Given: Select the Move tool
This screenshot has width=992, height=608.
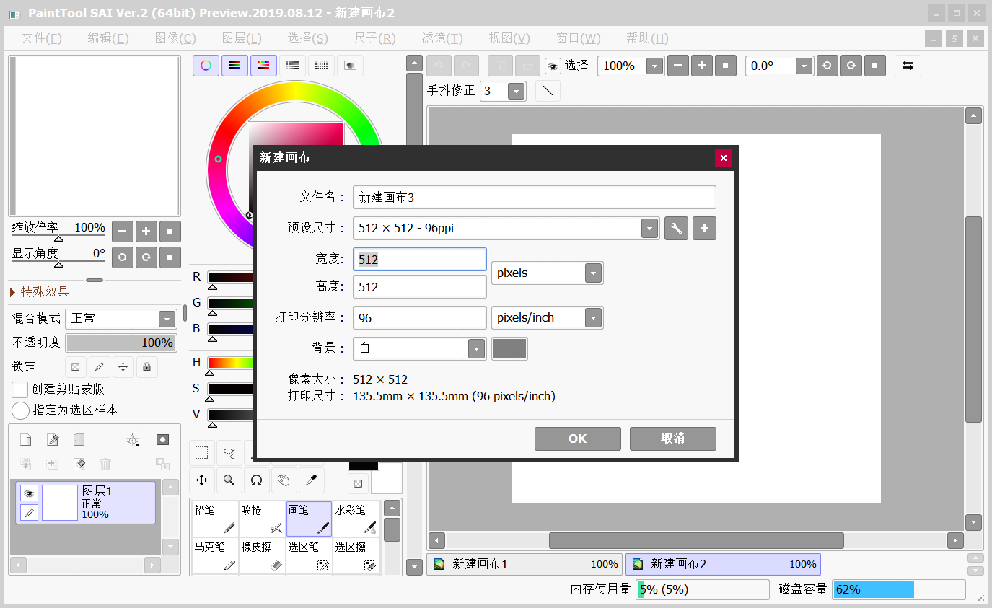Looking at the screenshot, I should click(x=202, y=480).
